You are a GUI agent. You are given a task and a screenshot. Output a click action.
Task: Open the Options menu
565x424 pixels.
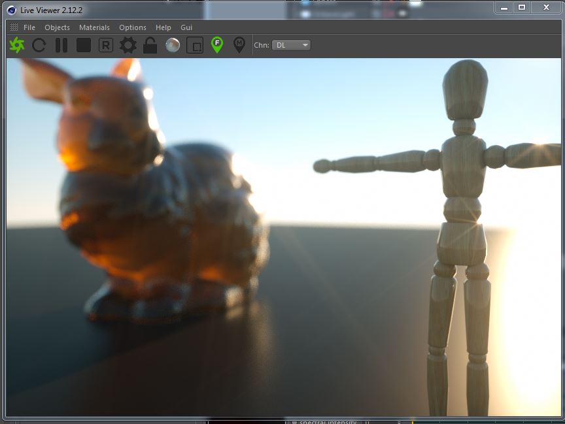tap(133, 27)
